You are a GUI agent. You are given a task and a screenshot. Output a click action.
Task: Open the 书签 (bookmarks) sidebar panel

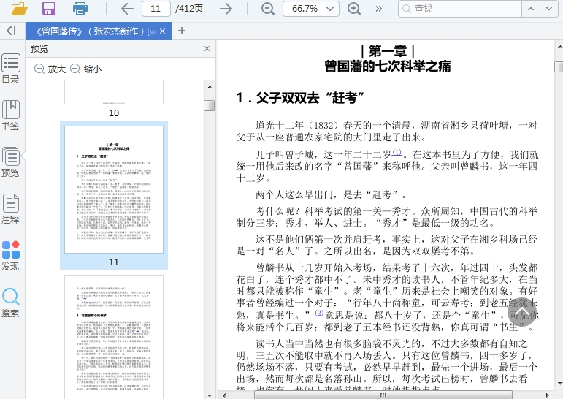(10, 115)
